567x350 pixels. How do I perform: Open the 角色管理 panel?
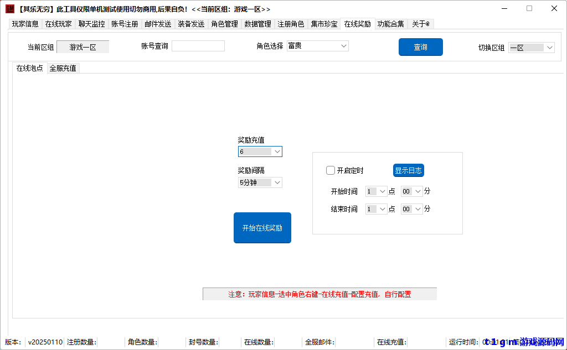[x=224, y=24]
